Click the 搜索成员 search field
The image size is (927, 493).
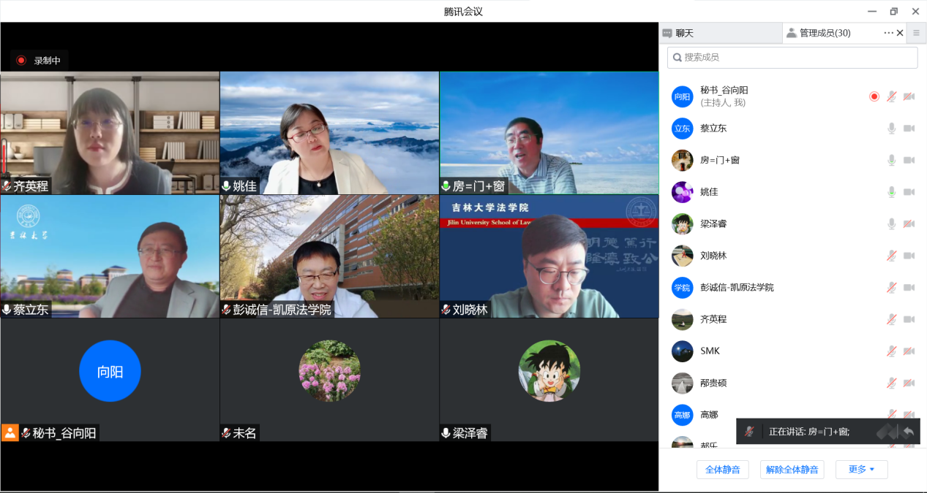(x=792, y=58)
